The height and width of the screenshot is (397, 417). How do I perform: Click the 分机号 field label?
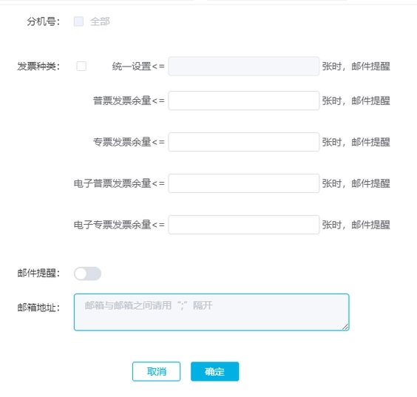[44, 21]
